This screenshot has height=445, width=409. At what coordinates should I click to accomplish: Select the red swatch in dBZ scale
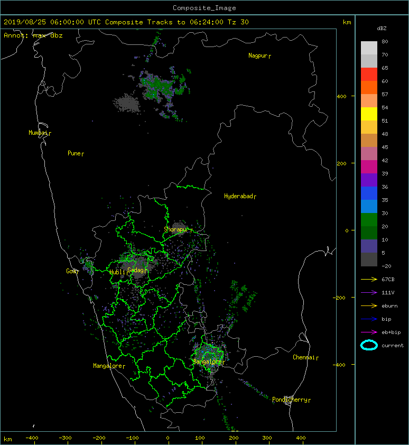[369, 74]
